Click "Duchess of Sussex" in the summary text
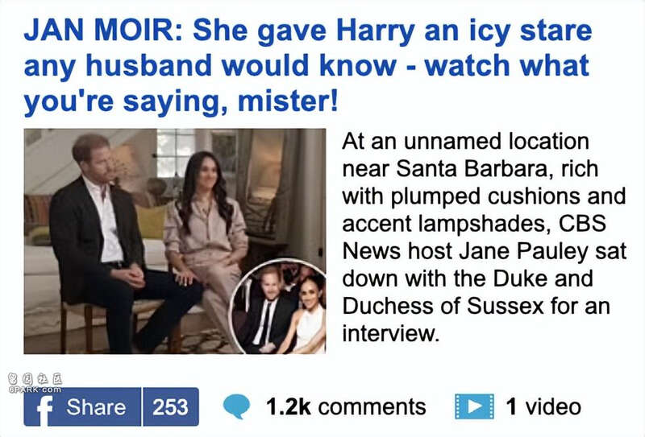Viewport: 645px width, 437px height. (443, 306)
